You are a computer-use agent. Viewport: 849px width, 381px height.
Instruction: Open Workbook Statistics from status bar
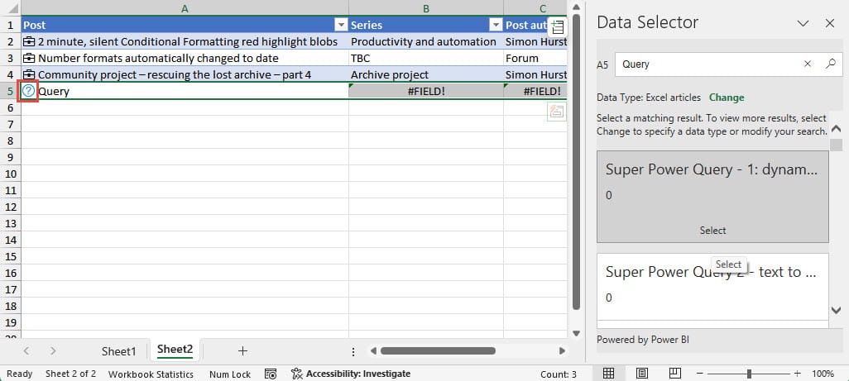click(x=151, y=374)
